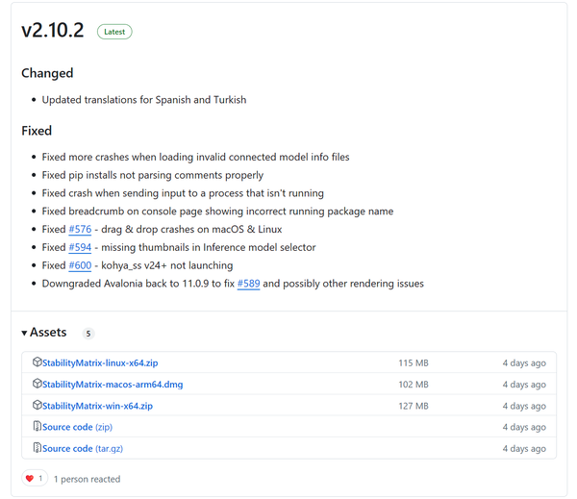The width and height of the screenshot is (577, 499).
Task: Click the Latest release badge
Action: [114, 32]
